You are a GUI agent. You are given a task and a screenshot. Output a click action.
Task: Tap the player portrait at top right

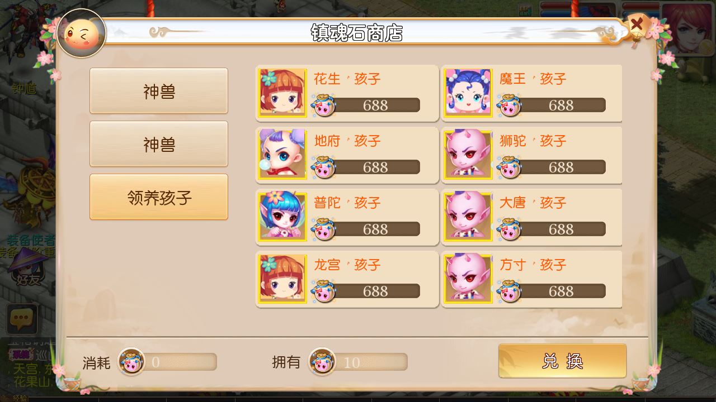(688, 29)
